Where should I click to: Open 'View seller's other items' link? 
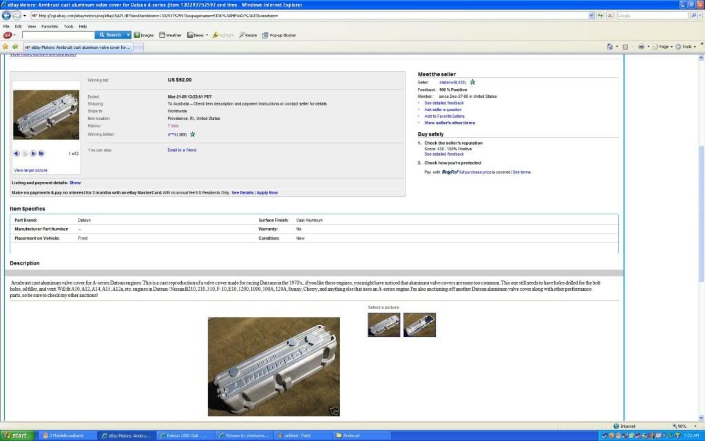[x=449, y=123]
